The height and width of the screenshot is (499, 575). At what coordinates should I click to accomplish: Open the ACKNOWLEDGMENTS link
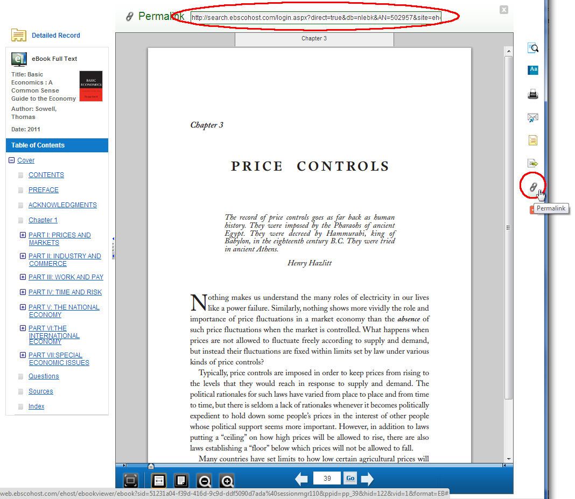tap(62, 205)
